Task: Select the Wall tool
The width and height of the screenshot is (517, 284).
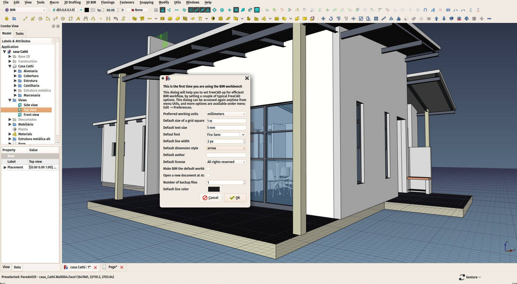Action: [134, 19]
